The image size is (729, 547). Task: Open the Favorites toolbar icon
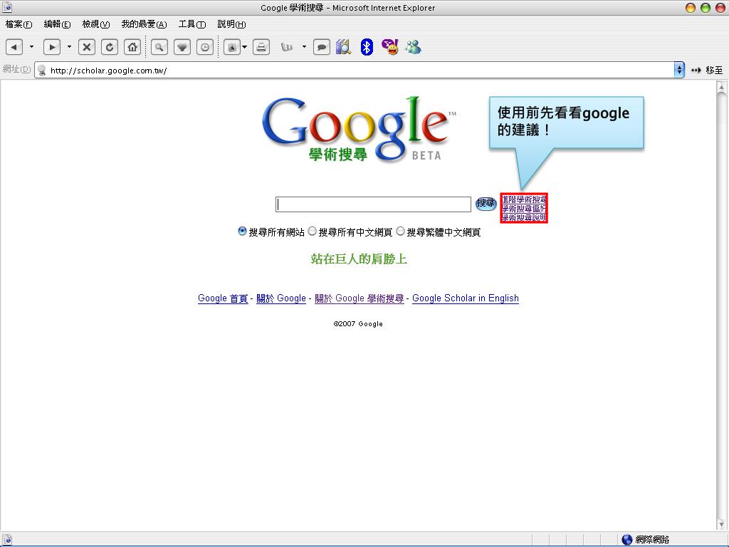[x=182, y=47]
